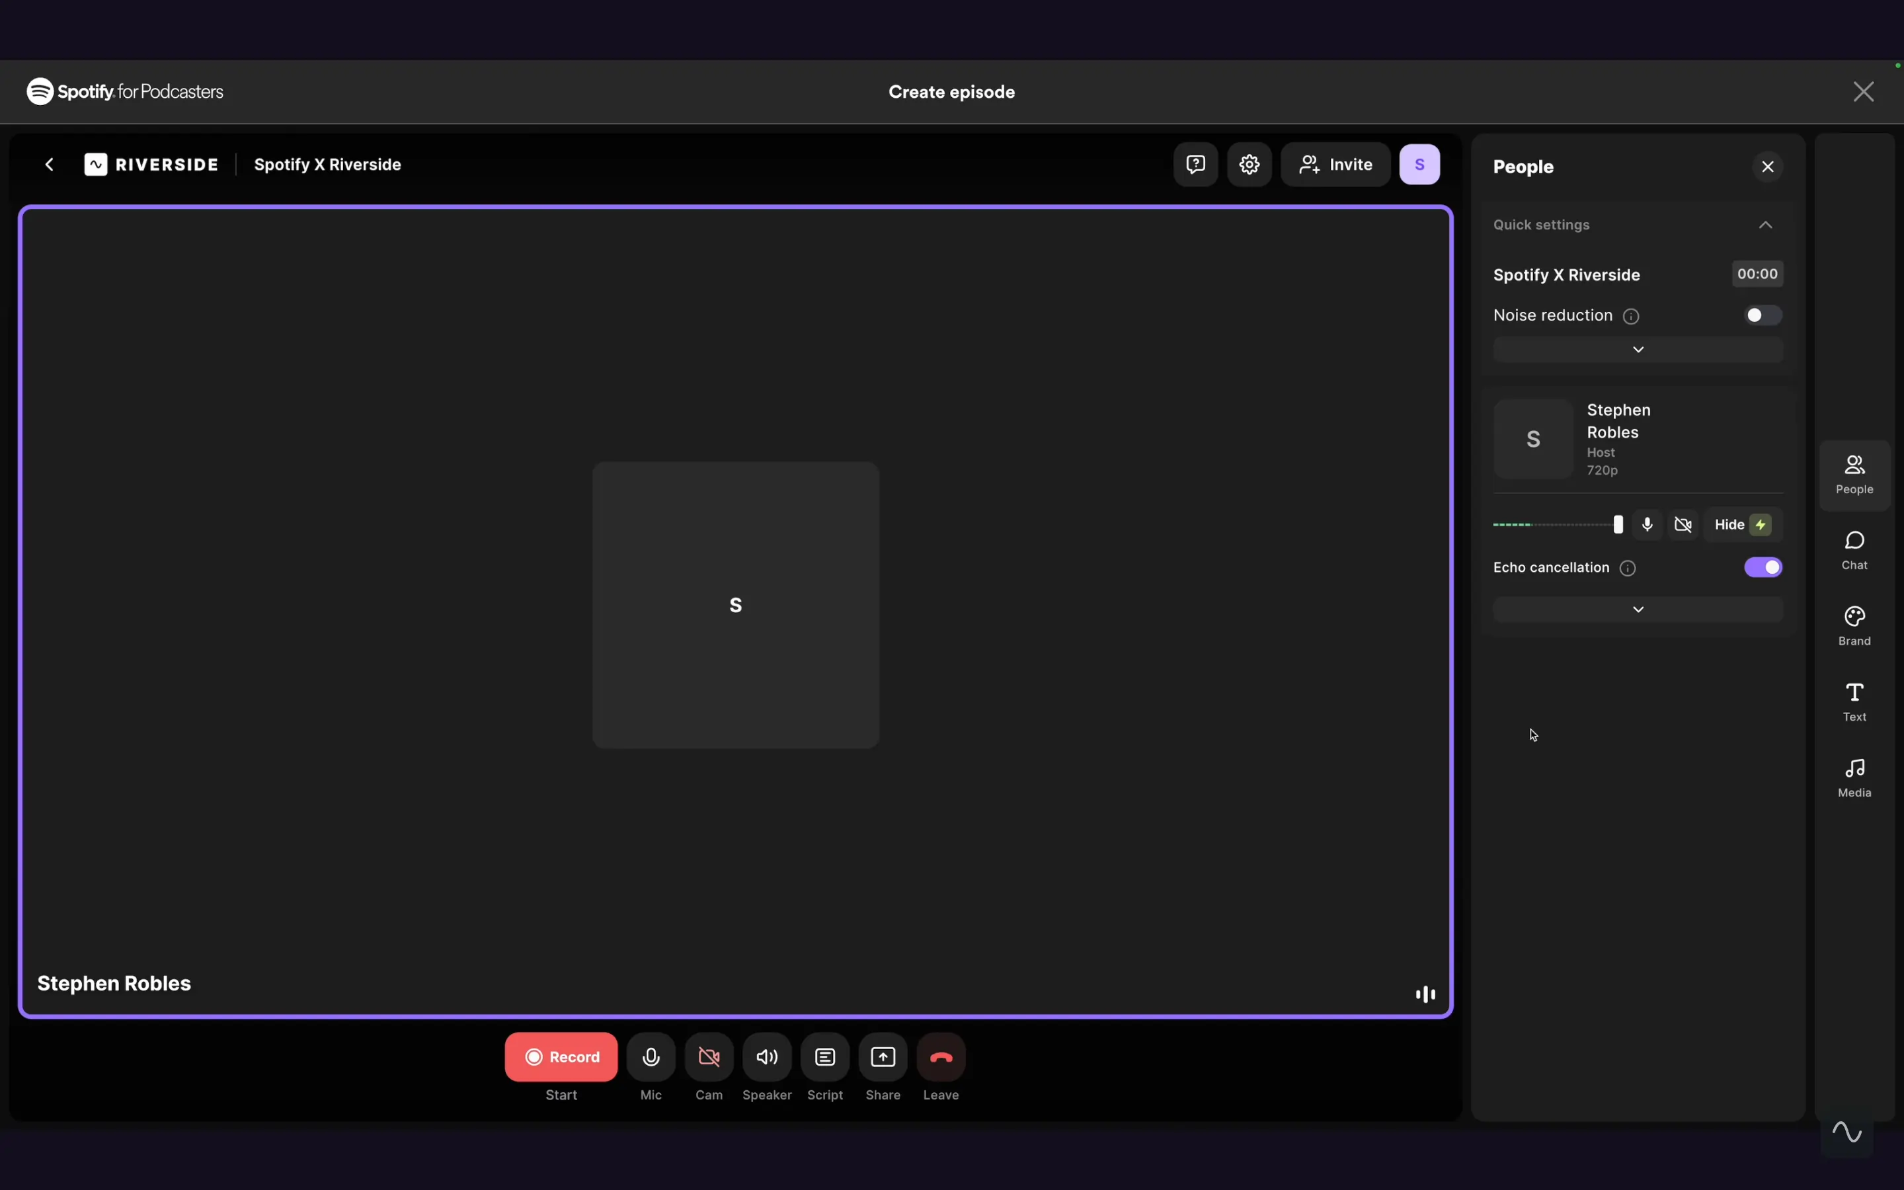Leave the studio with red phone button
The height and width of the screenshot is (1190, 1904).
pos(941,1057)
